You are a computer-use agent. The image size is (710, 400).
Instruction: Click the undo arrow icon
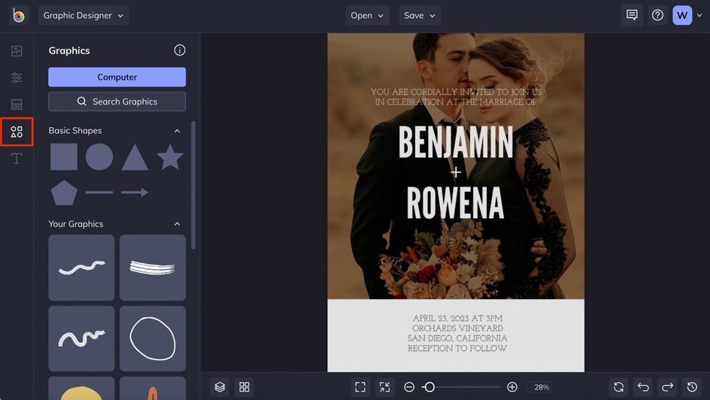pyautogui.click(x=643, y=387)
